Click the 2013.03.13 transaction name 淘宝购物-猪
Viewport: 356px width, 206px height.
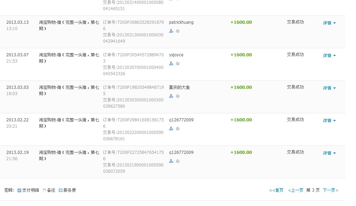(69, 22)
